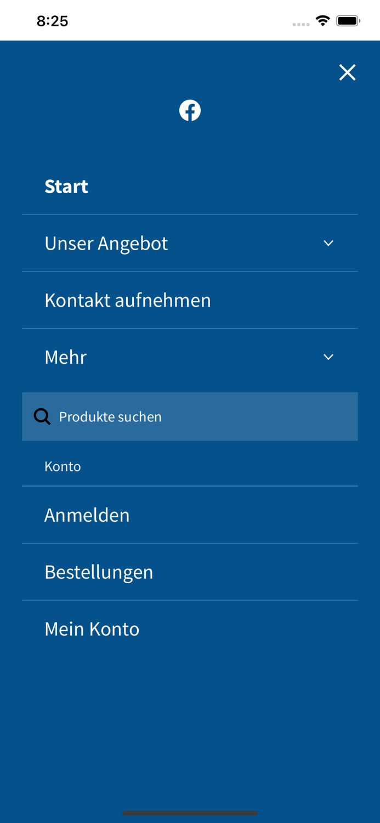This screenshot has height=823, width=380.
Task: Tap the Facebook icon
Action: pos(190,110)
